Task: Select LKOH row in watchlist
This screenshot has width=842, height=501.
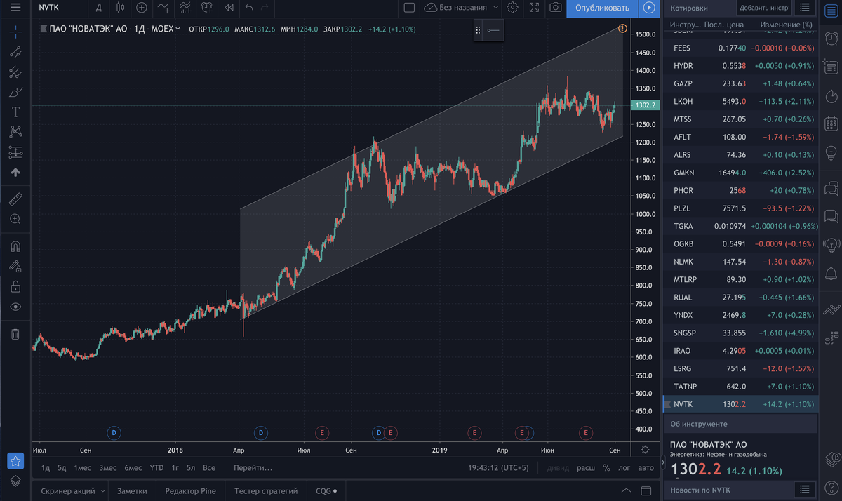Action: click(x=740, y=101)
